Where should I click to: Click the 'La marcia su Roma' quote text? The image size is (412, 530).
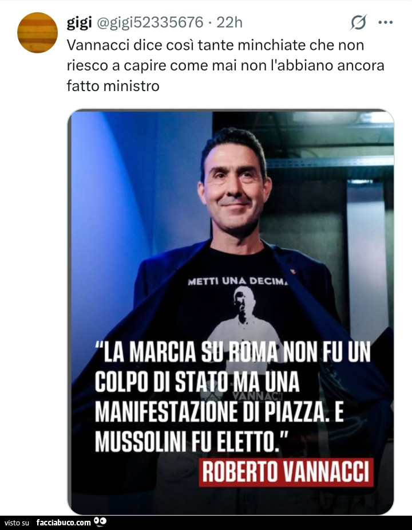click(233, 396)
